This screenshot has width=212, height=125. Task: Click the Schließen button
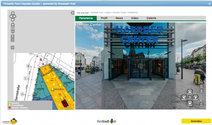point(196,121)
